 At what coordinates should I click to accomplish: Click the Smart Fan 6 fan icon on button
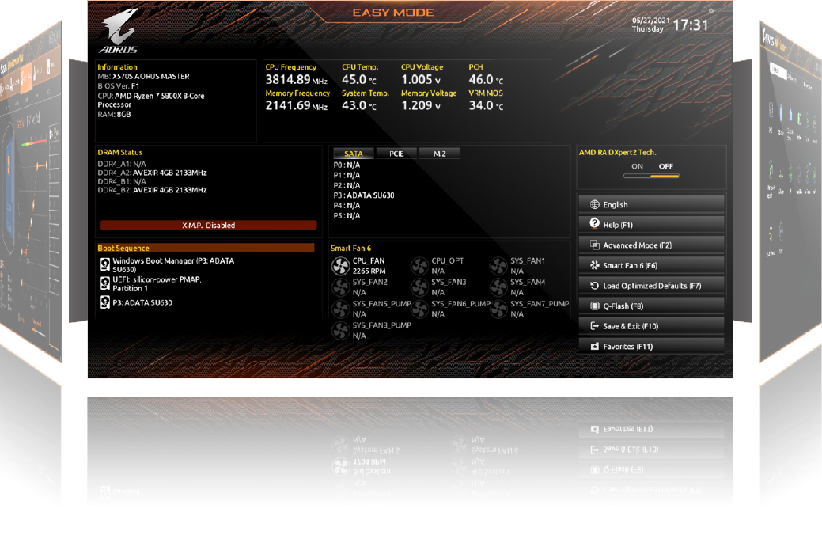pos(594,265)
